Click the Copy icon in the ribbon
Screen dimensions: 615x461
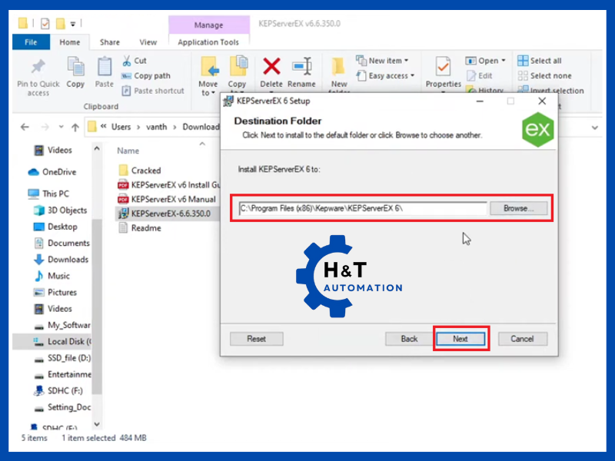(x=75, y=68)
